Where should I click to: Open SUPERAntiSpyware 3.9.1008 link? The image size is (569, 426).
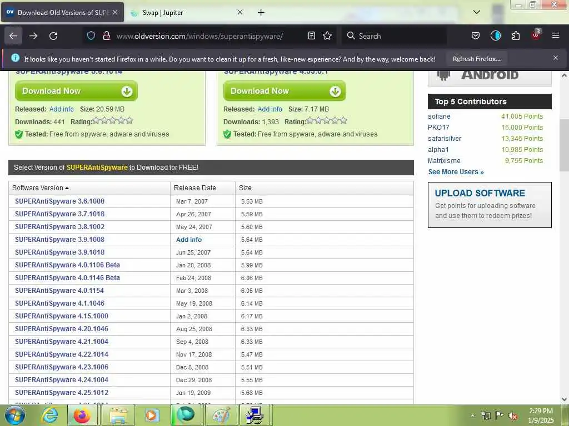(x=59, y=240)
